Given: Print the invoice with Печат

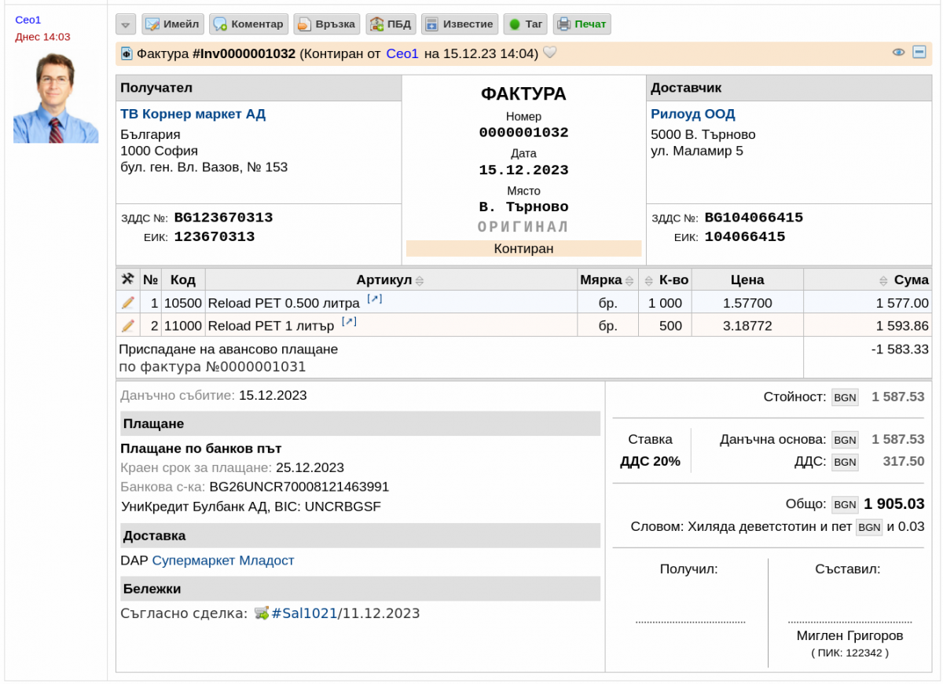Looking at the screenshot, I should click(582, 24).
